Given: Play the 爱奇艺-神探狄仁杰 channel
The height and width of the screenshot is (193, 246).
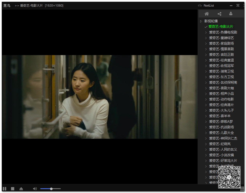Looking at the screenshot, I should click(x=223, y=138).
